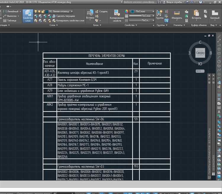This screenshot has width=222, height=194.
Task: Open 'Вход в службы' sign-in menu
Action: (173, 2)
